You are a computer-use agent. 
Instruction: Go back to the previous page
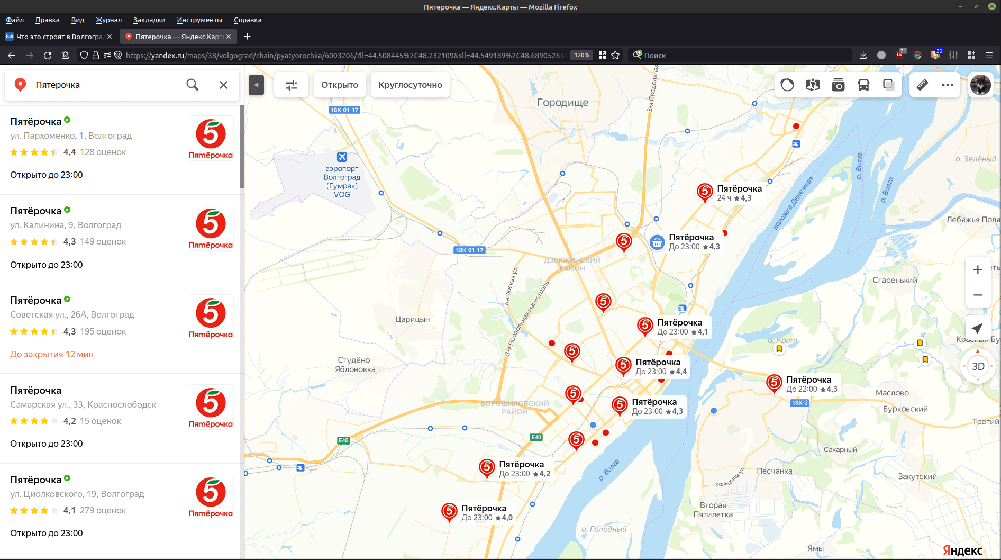point(12,55)
